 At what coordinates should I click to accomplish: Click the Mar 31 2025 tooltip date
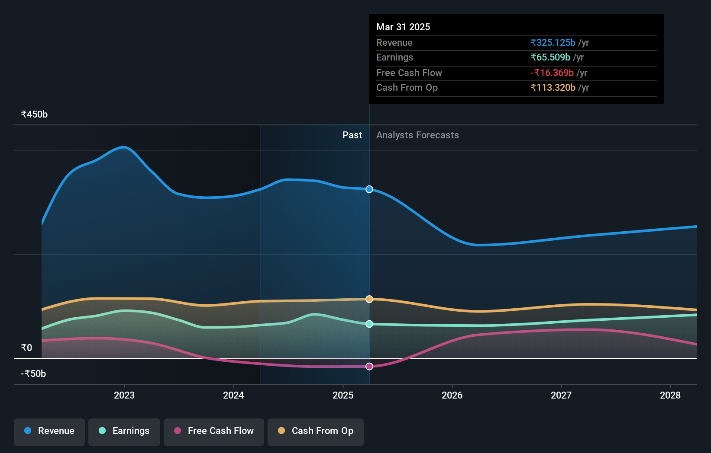click(x=403, y=27)
